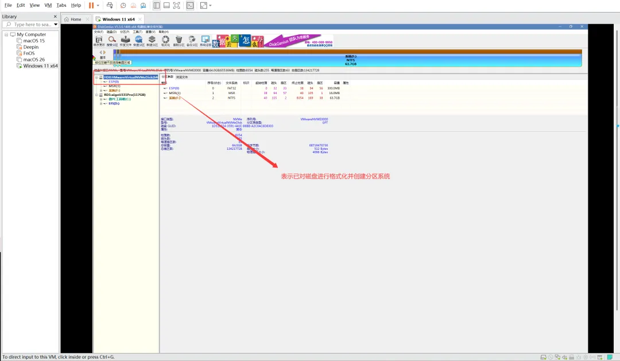Switch to the Browse Files tab
Screen dimensions: 620x361
[x=182, y=77]
